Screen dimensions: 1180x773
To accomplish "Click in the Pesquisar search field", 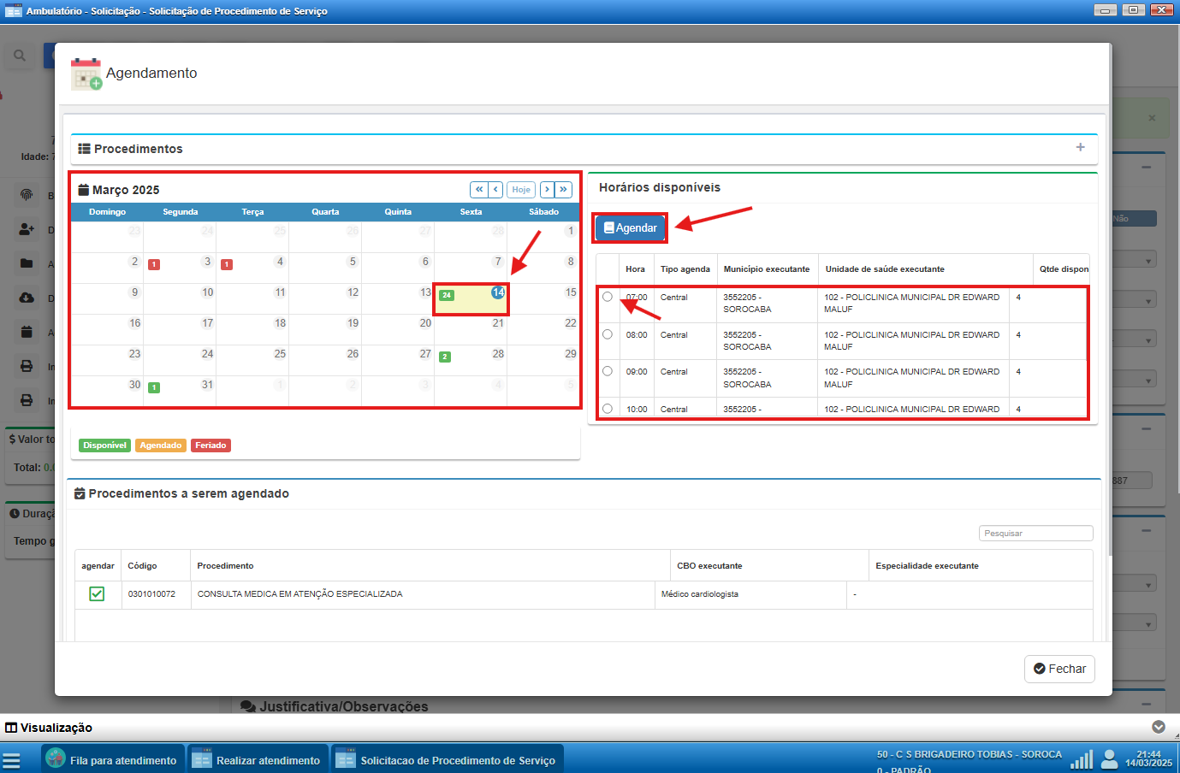I will click(1035, 533).
